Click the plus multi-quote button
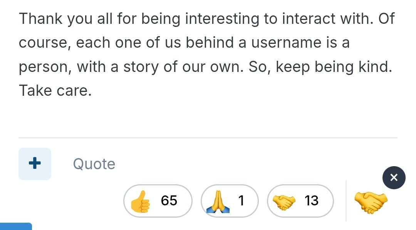Screen dimensions: 416x230 pos(35,163)
